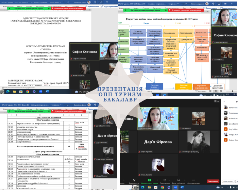Viewport: 238px width, 190px height.
Task: Show hidden tray icons in Zoom gallery taskbar
Action: click(x=228, y=187)
